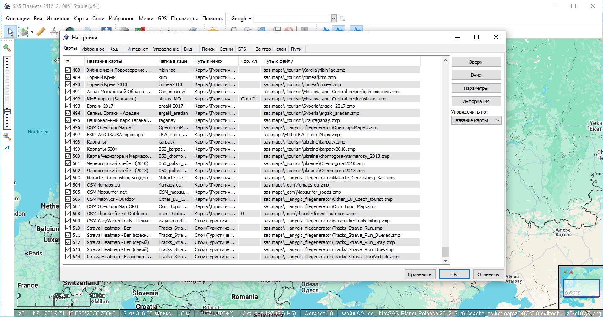
Task: Zoom in with the plus magnifier icon
Action: (7, 48)
